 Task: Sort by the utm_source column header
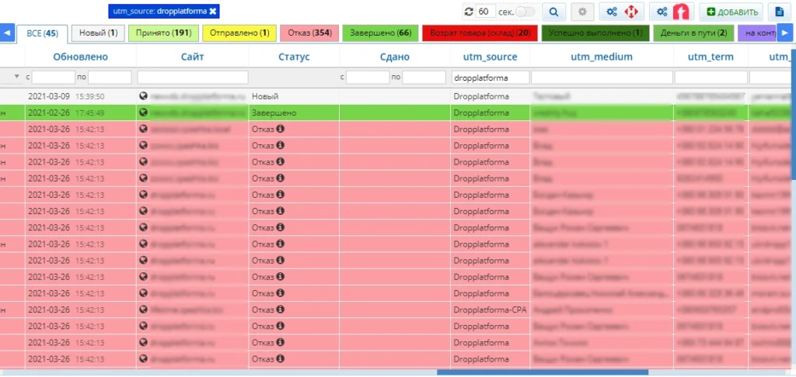(x=490, y=57)
